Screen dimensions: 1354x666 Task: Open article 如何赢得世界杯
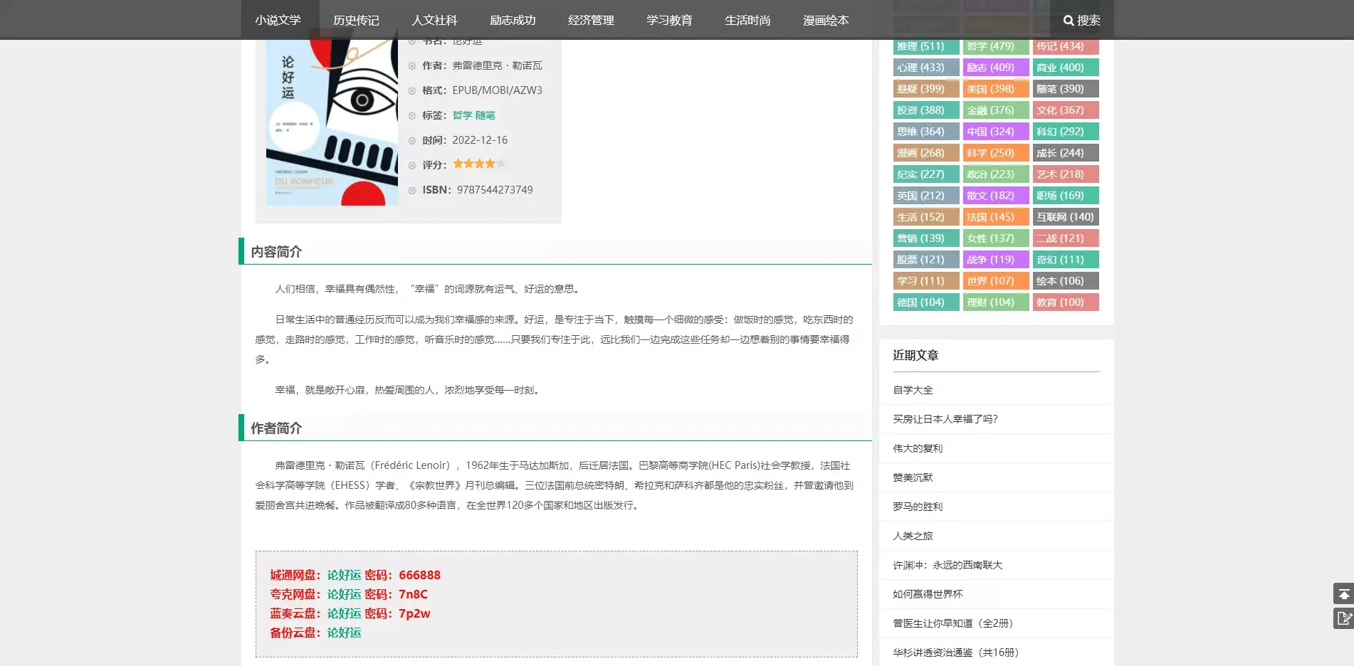[925, 593]
